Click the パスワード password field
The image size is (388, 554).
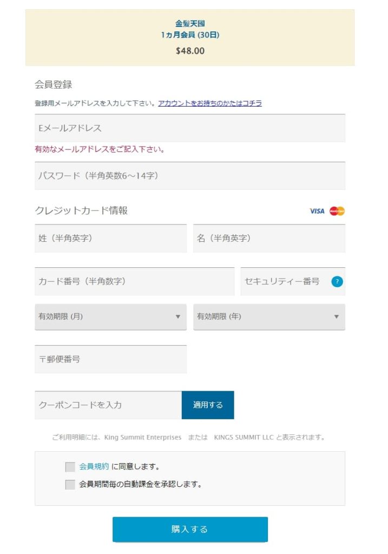pos(189,176)
